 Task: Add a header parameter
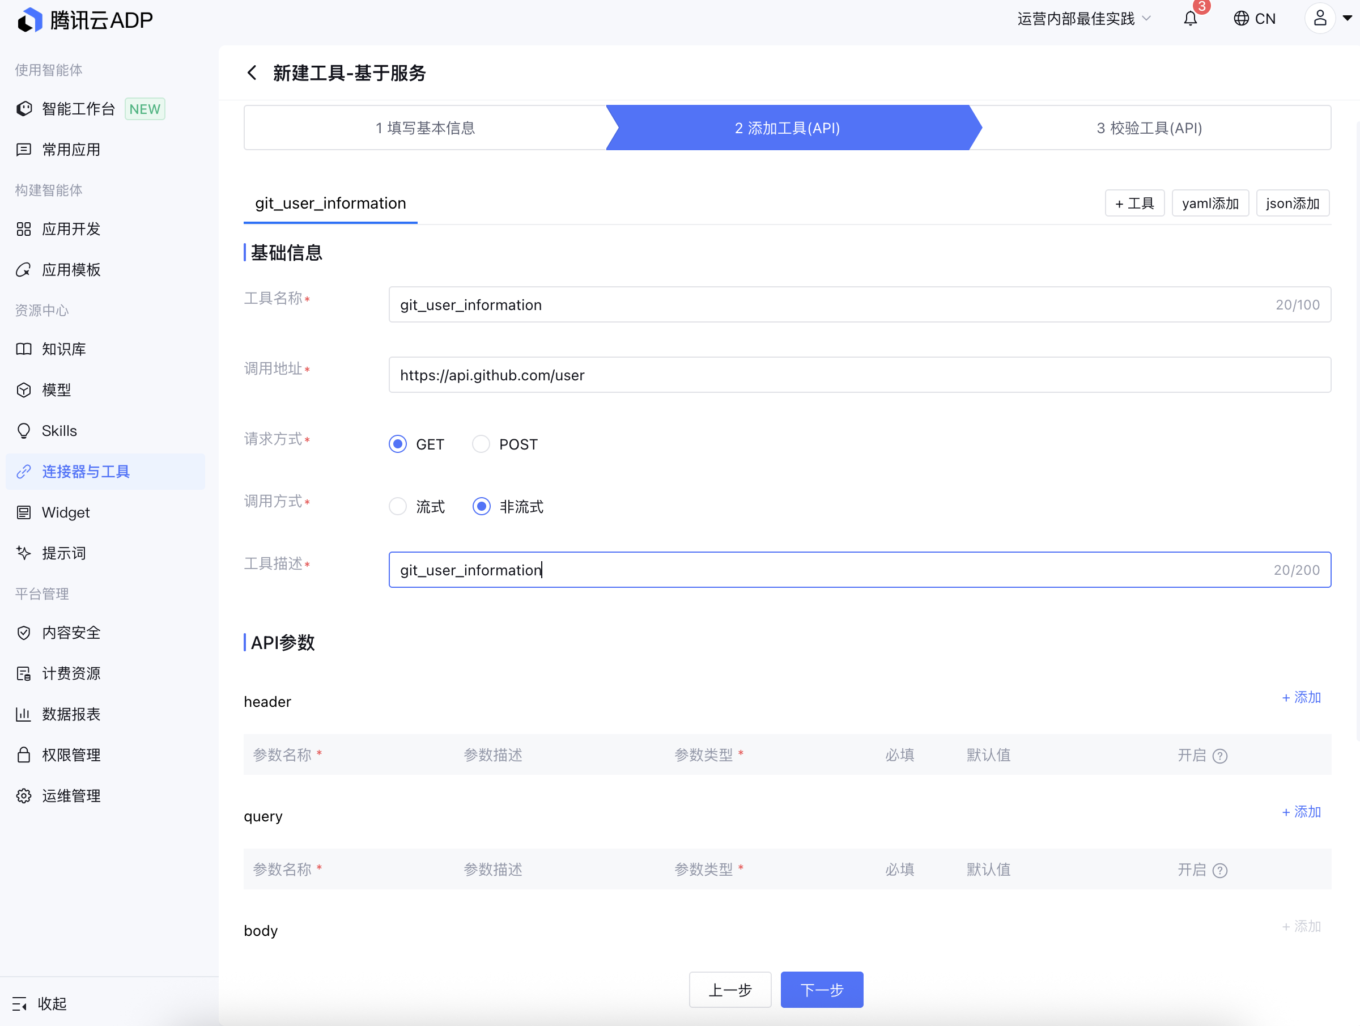point(1301,698)
